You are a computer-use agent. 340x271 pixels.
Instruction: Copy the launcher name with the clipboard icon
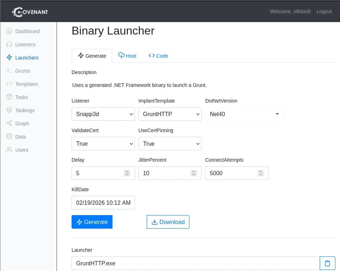327,263
